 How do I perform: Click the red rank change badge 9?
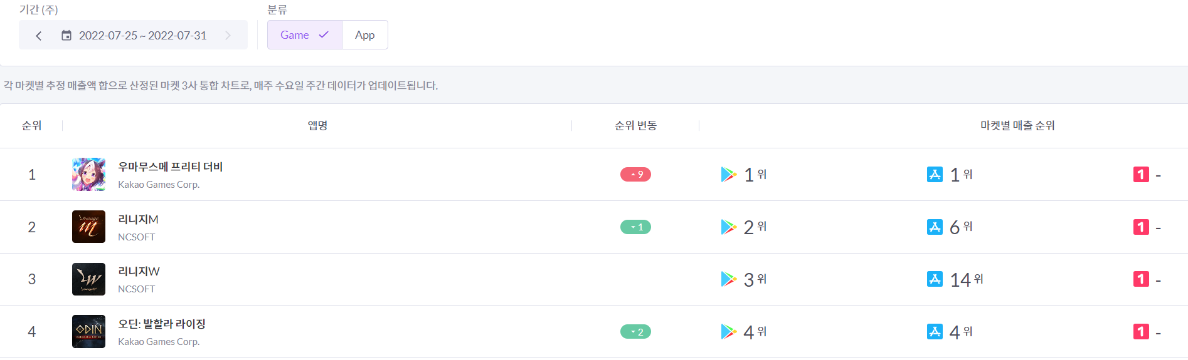click(x=635, y=175)
